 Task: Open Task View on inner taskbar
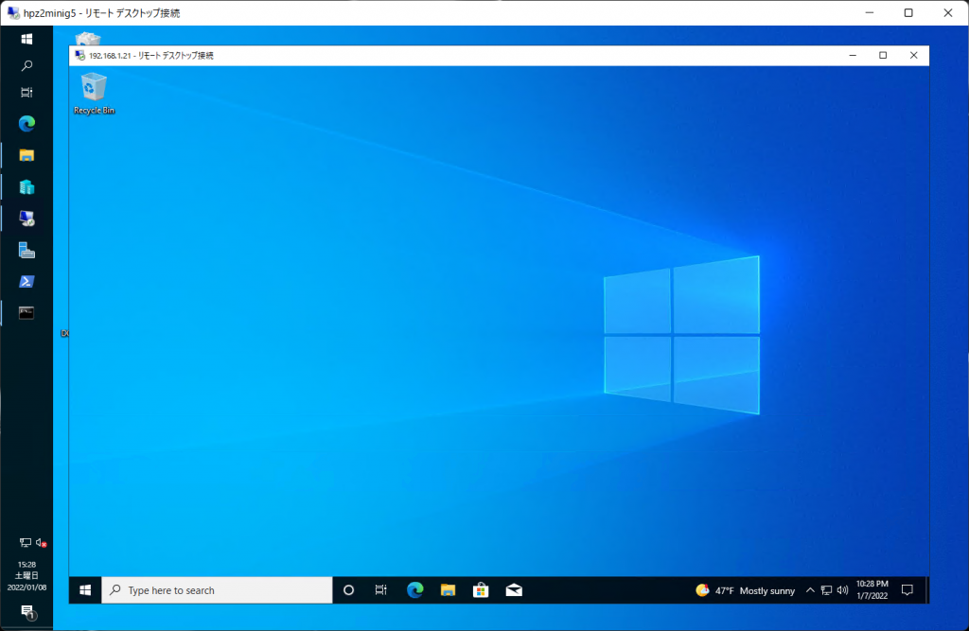click(380, 590)
